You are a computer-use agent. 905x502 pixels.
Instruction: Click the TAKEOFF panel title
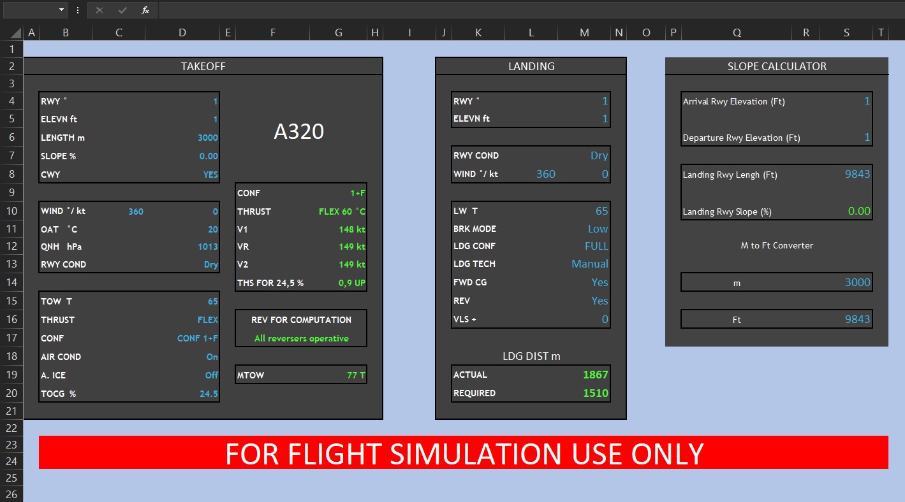click(203, 66)
